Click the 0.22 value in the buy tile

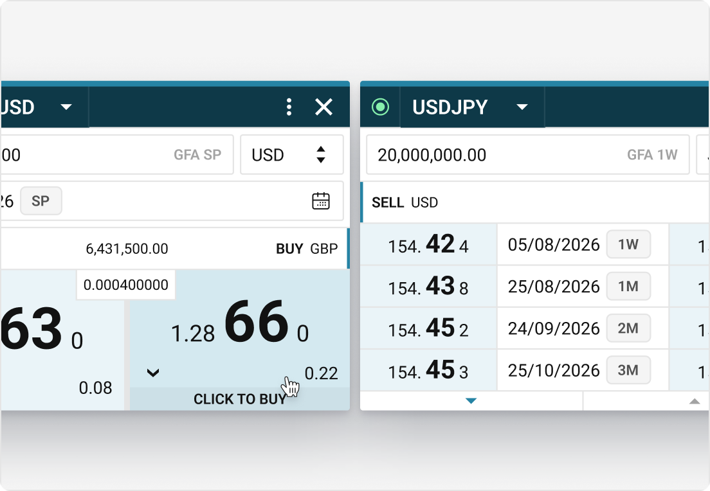pos(322,373)
